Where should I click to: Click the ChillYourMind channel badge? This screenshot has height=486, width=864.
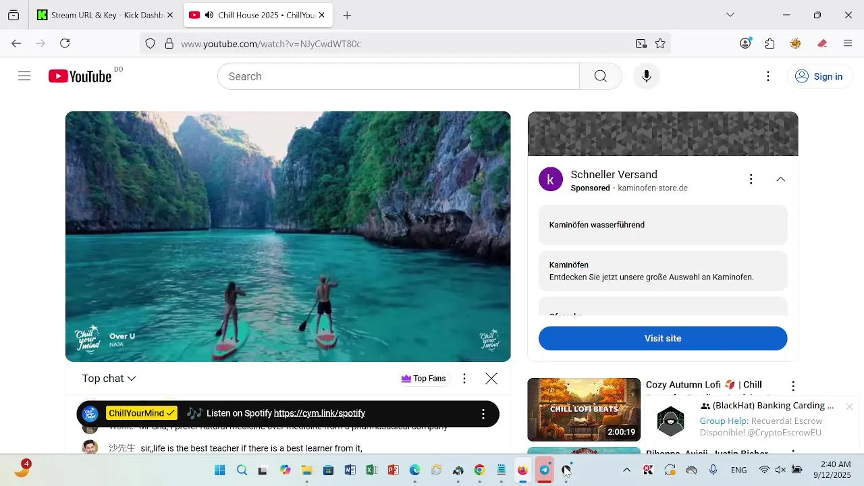click(142, 413)
